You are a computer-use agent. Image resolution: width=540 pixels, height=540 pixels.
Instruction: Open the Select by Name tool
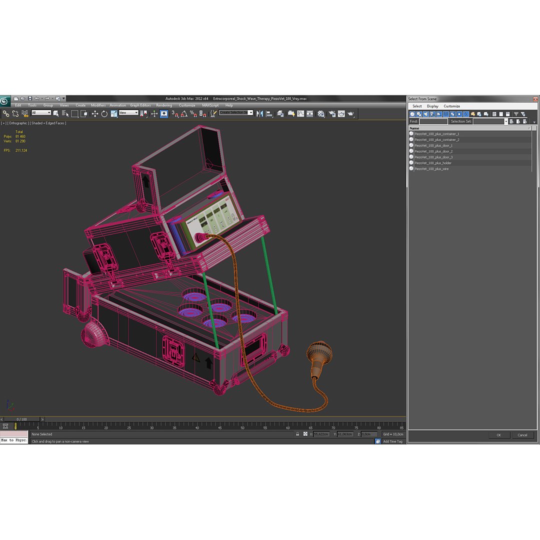pos(65,113)
